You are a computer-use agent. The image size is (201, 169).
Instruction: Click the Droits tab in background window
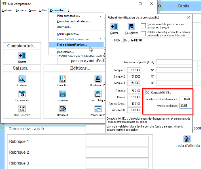click(x=183, y=6)
